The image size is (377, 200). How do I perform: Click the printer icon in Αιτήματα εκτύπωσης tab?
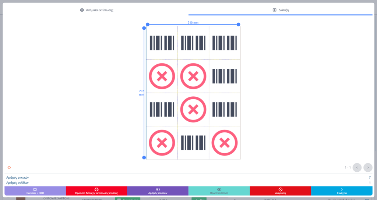pyautogui.click(x=82, y=10)
